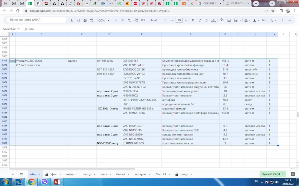Switch to the город sheet tab
The width and height of the screenshot is (299, 186).
(87, 174)
